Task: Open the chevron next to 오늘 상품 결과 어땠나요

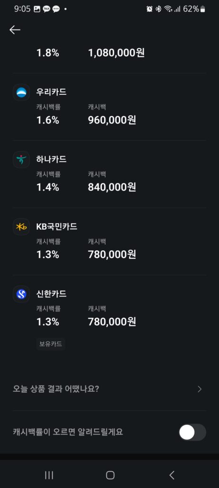Action: [200, 389]
